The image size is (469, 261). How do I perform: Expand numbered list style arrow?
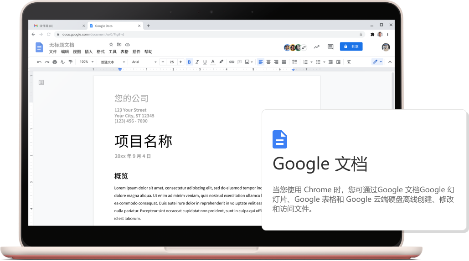[x=311, y=62]
